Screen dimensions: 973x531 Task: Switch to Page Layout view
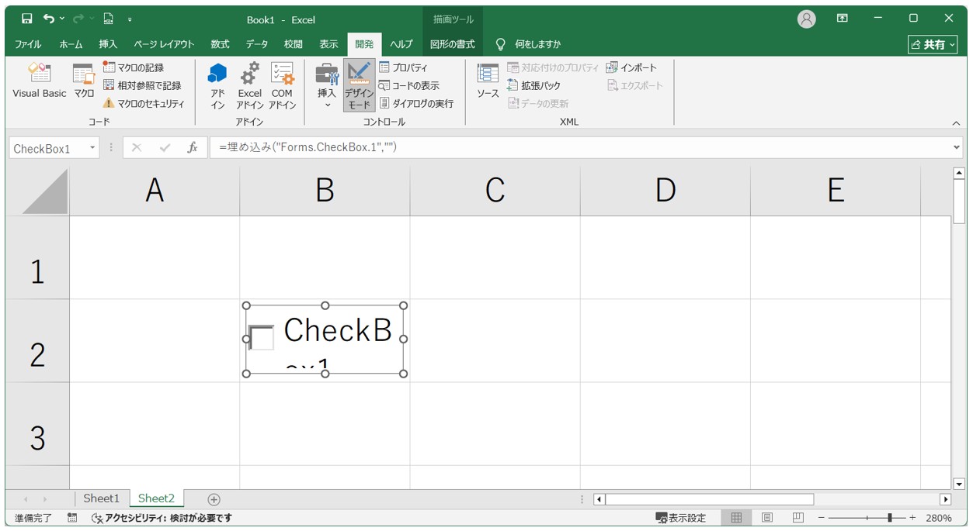[x=767, y=518]
